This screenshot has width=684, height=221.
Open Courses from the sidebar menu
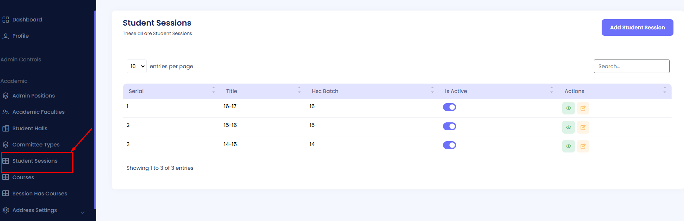coord(23,177)
